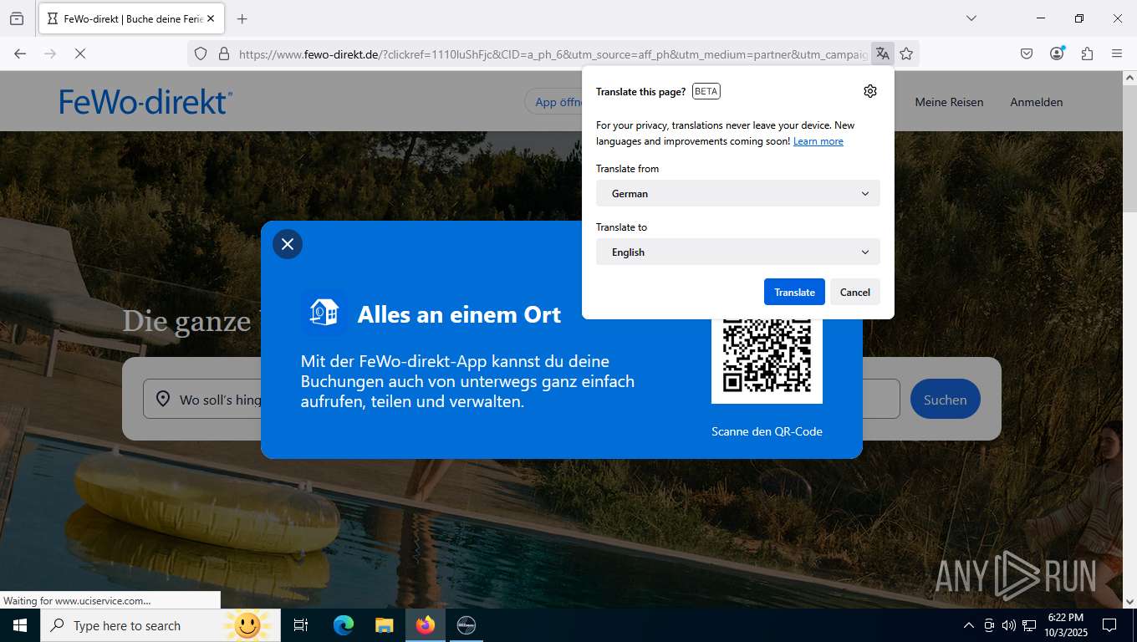Toggle the translate page icon in address bar
The height and width of the screenshot is (642, 1137).
pos(882,53)
